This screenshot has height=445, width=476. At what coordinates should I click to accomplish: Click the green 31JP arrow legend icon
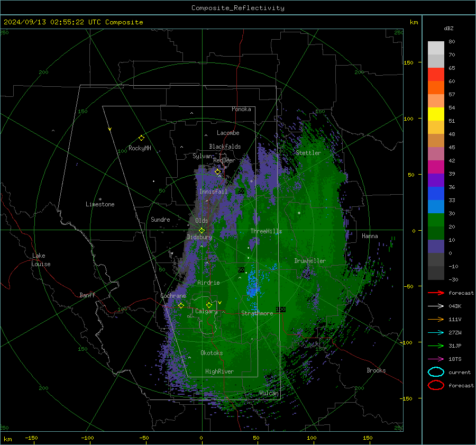436,346
